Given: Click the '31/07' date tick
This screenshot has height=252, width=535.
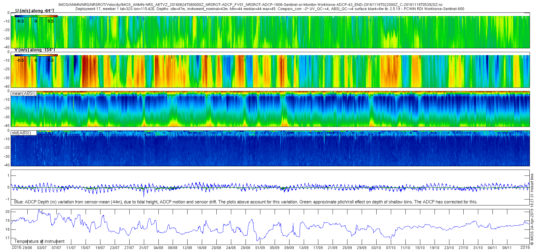Looking at the screenshot, I should pyautogui.click(x=144, y=248).
